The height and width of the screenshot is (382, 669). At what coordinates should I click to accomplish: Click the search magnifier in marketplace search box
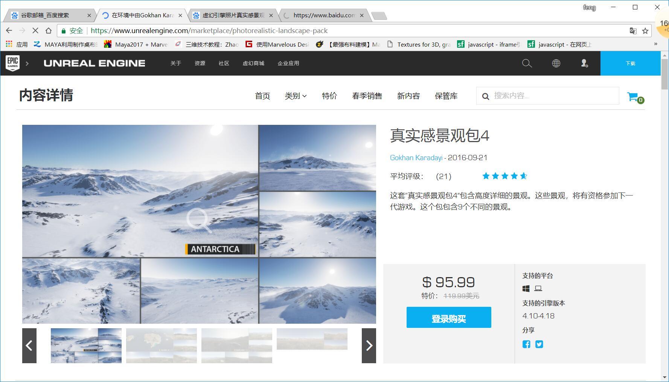[x=486, y=96]
